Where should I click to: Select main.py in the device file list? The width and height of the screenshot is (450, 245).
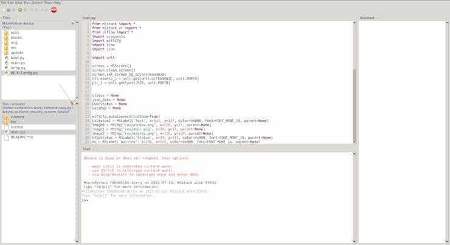click(38, 63)
